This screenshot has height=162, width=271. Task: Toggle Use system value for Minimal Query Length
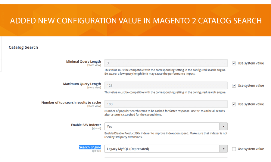(234, 63)
